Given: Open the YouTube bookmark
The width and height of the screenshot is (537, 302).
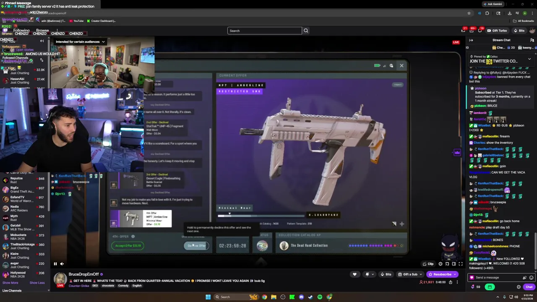Looking at the screenshot, I should coord(76,21).
